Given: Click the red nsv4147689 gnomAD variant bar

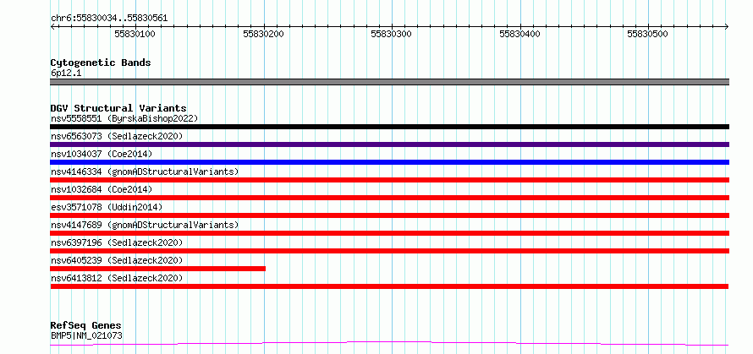Looking at the screenshot, I should 389,233.
